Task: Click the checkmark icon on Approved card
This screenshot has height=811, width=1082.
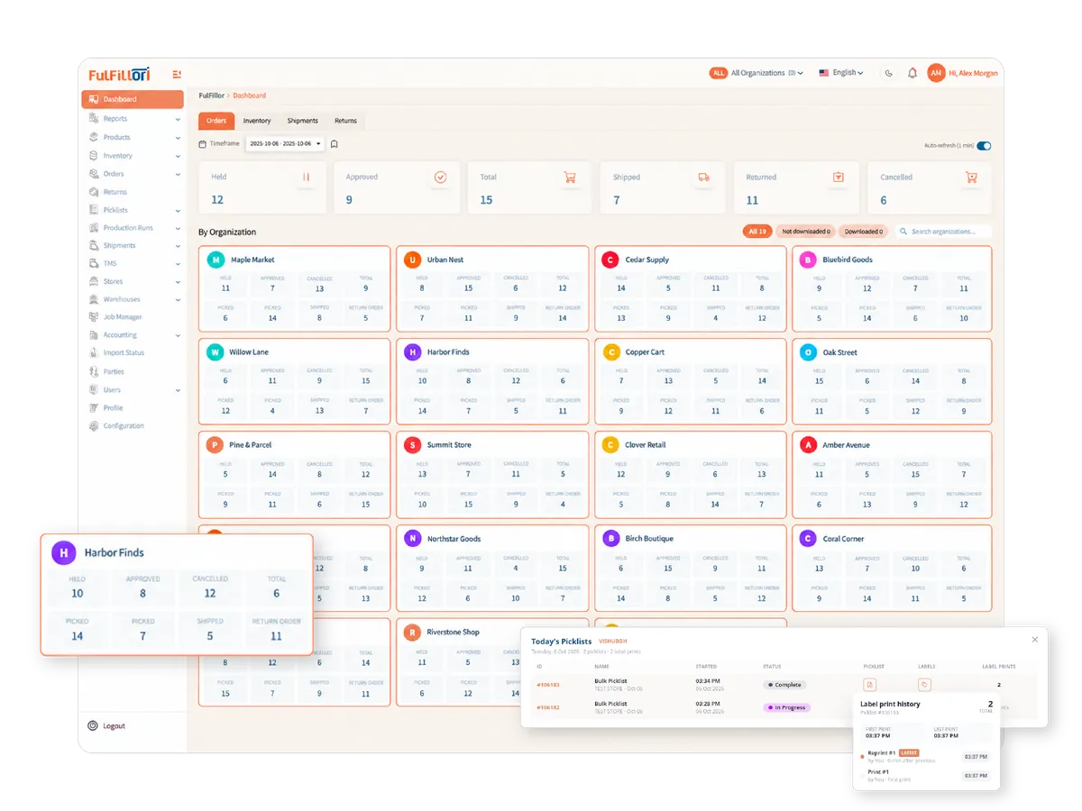Action: coord(440,178)
